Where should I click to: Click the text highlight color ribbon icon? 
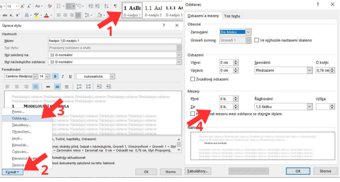37,15
